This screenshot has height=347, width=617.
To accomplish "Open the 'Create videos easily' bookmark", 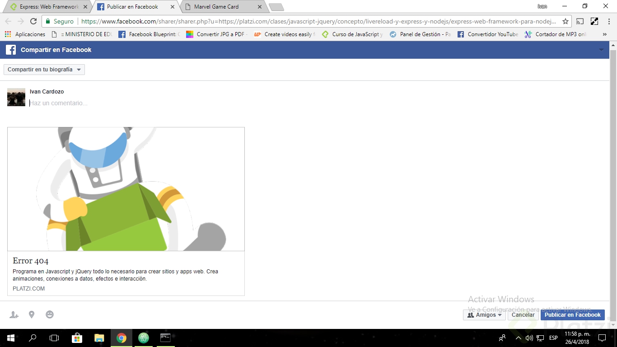I will pyautogui.click(x=285, y=34).
